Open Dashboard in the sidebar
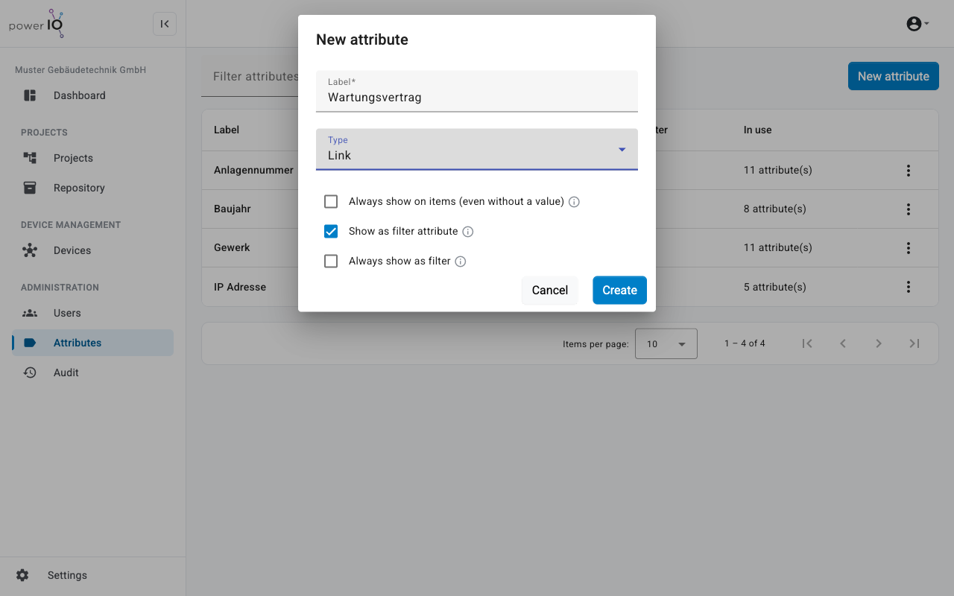 92,95
